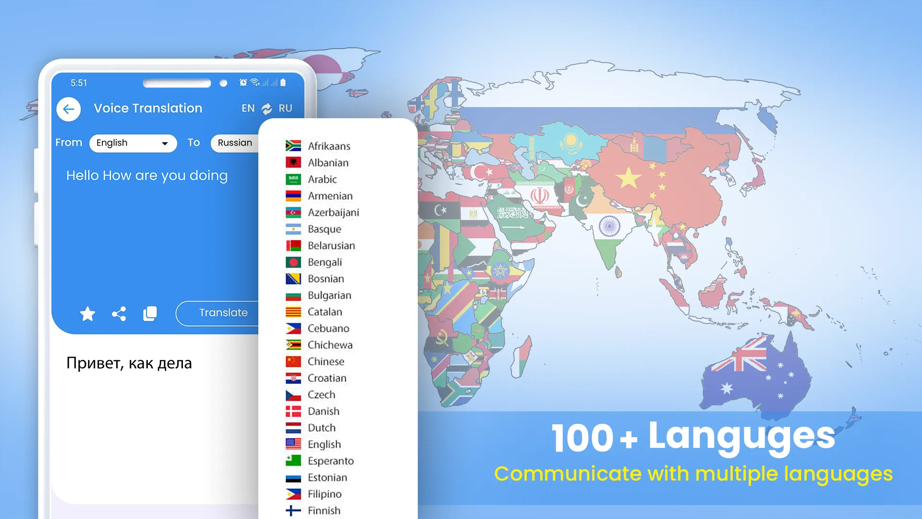The image size is (922, 519).
Task: Click the EN language tab label
Action: (249, 108)
